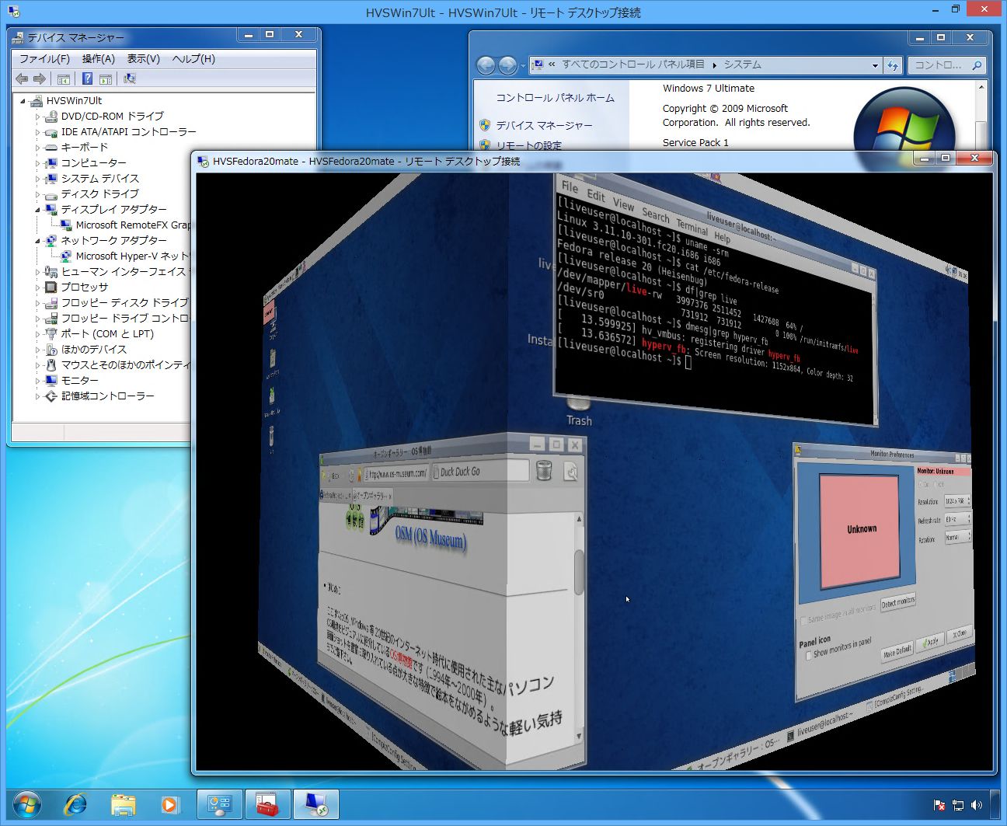Open the Rotation dropdown in Monitor Preferences
This screenshot has height=826, width=1007.
pos(957,538)
